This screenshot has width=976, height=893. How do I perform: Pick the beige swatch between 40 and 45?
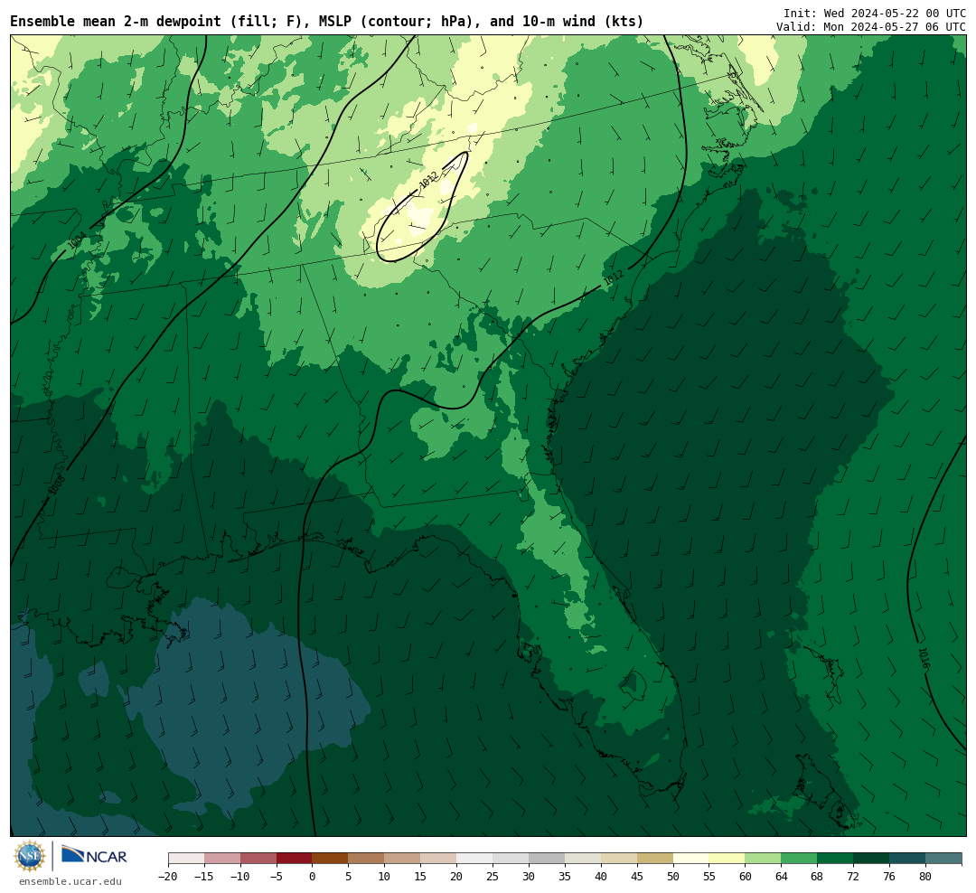pyautogui.click(x=619, y=859)
